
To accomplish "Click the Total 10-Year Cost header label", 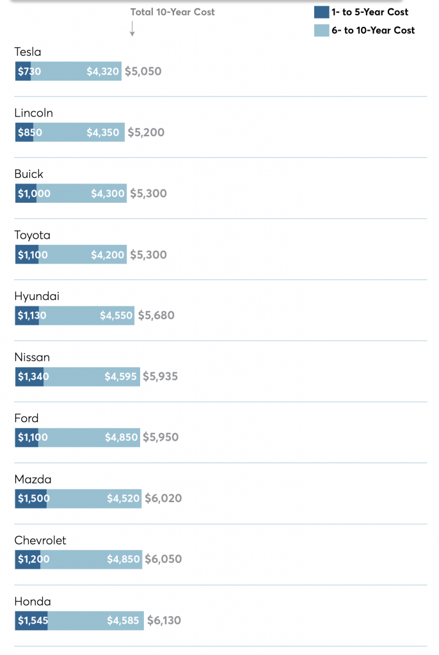I will (x=172, y=12).
